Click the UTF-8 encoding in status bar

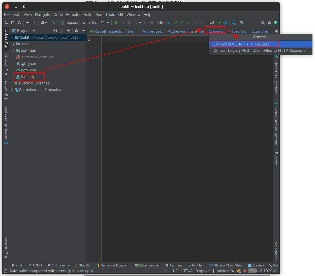(186, 271)
